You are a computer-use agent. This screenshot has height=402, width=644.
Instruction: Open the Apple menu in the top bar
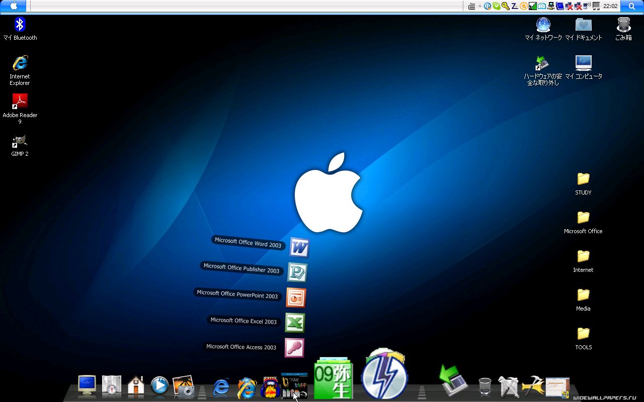14,6
